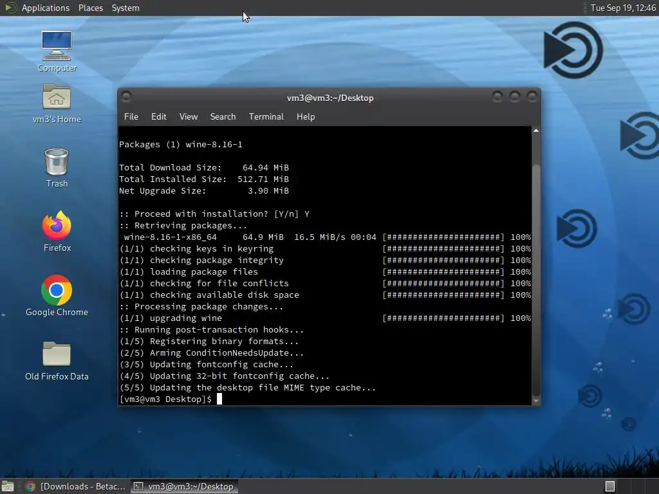Open the Places menu
Image resolution: width=659 pixels, height=494 pixels.
tap(91, 8)
